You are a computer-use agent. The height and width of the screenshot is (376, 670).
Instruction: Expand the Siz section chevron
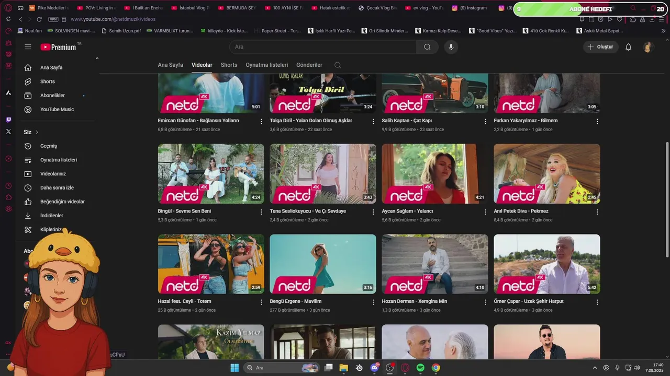[x=37, y=132]
